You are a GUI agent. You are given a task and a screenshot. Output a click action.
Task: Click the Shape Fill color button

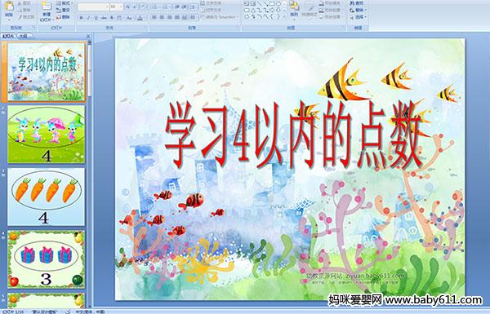[x=332, y=3]
